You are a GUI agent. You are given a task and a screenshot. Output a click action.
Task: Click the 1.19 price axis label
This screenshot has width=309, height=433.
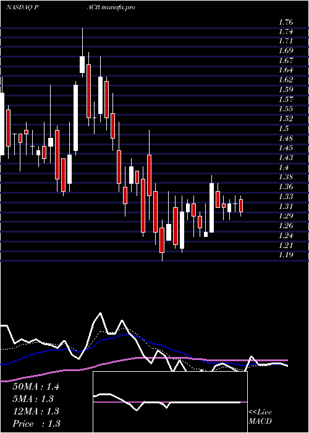[x=286, y=255]
